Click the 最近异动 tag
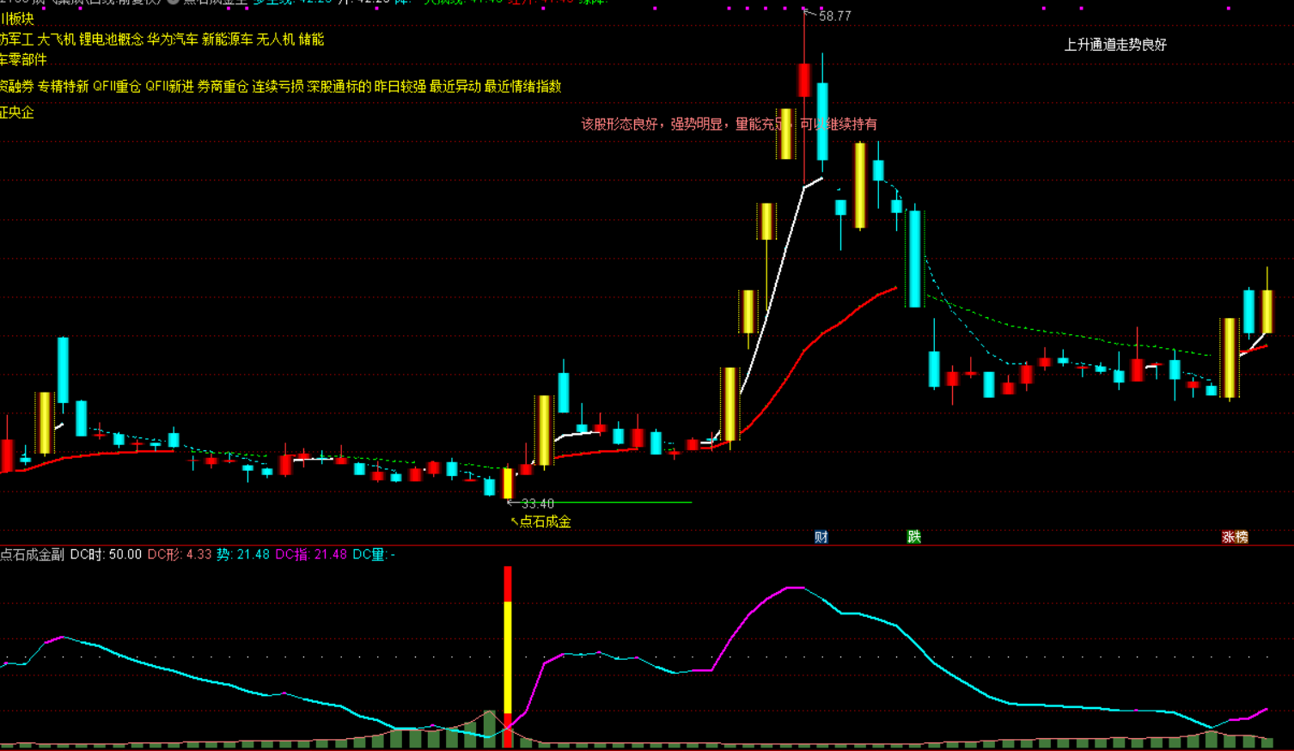Viewport: 1294px width, 751px height. [455, 87]
